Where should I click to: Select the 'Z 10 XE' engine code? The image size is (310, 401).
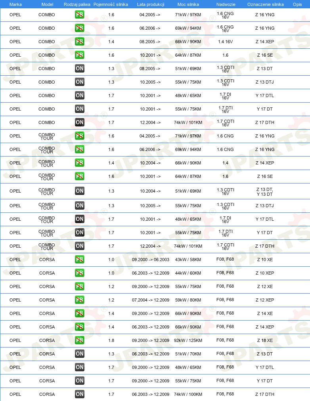pos(265,260)
